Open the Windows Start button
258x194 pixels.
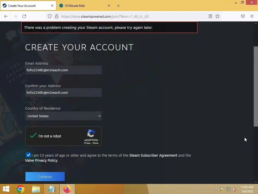6,189
